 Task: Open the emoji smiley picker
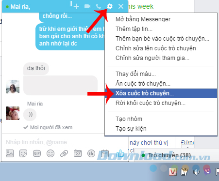51,153
